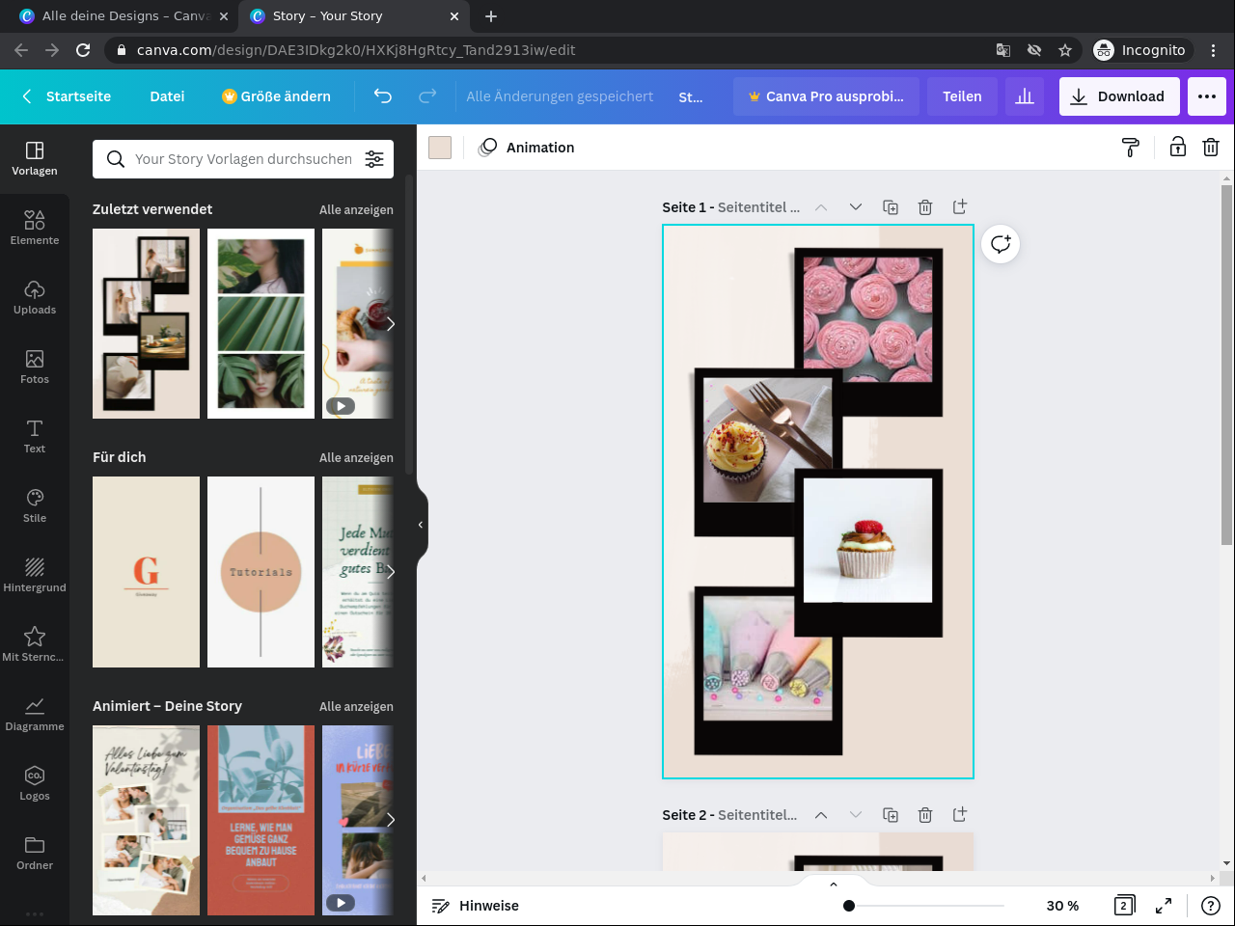The height and width of the screenshot is (926, 1235).
Task: Open the help question mark icon
Action: pos(1211,906)
